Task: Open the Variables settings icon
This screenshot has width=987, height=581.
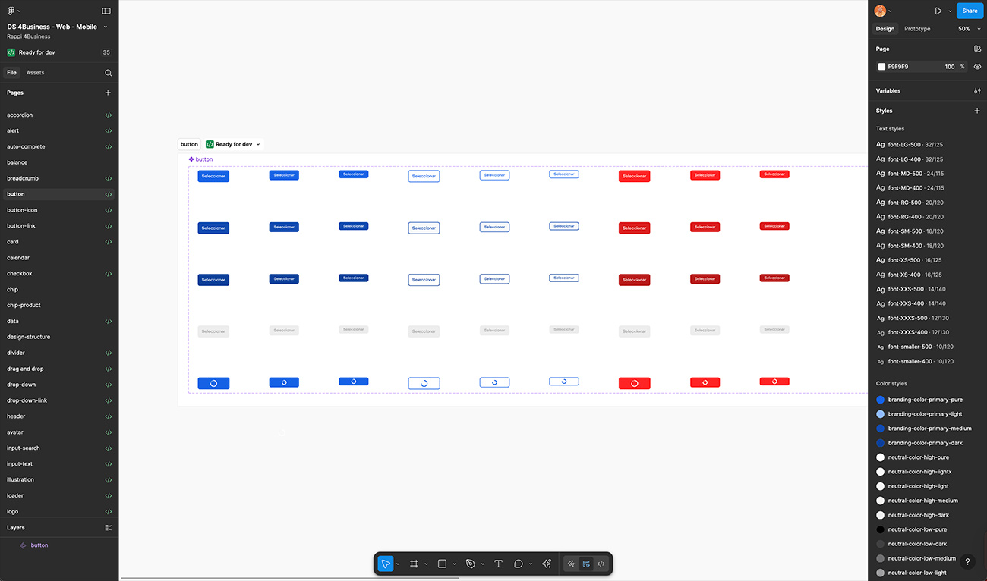Action: pos(977,91)
